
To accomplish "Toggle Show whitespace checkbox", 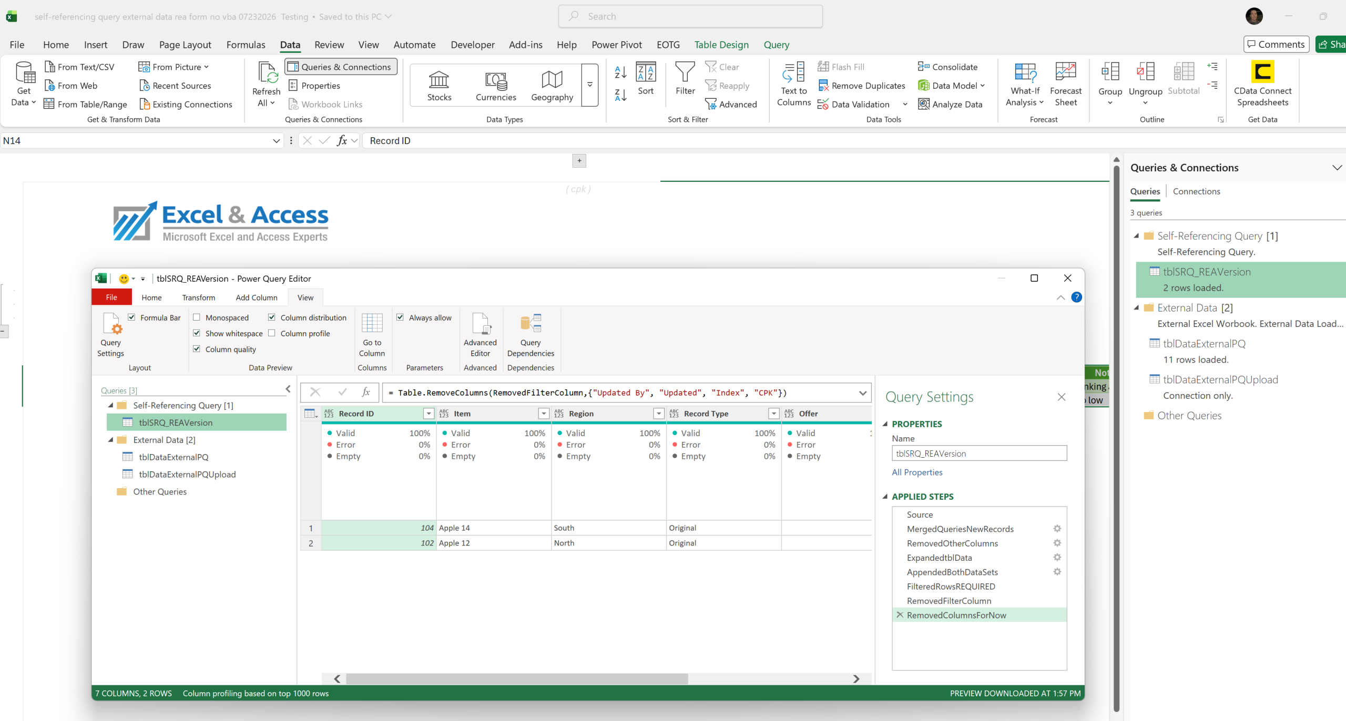I will [x=197, y=333].
